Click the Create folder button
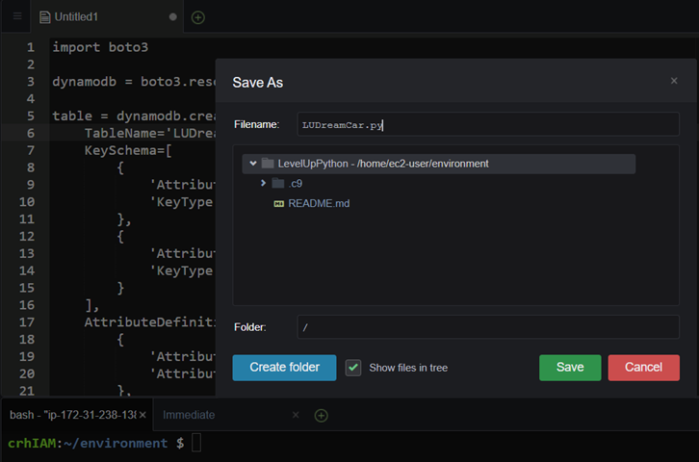This screenshot has width=699, height=462. (284, 368)
